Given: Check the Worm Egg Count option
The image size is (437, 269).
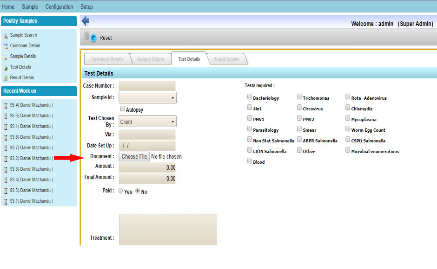Looking at the screenshot, I should [348, 129].
